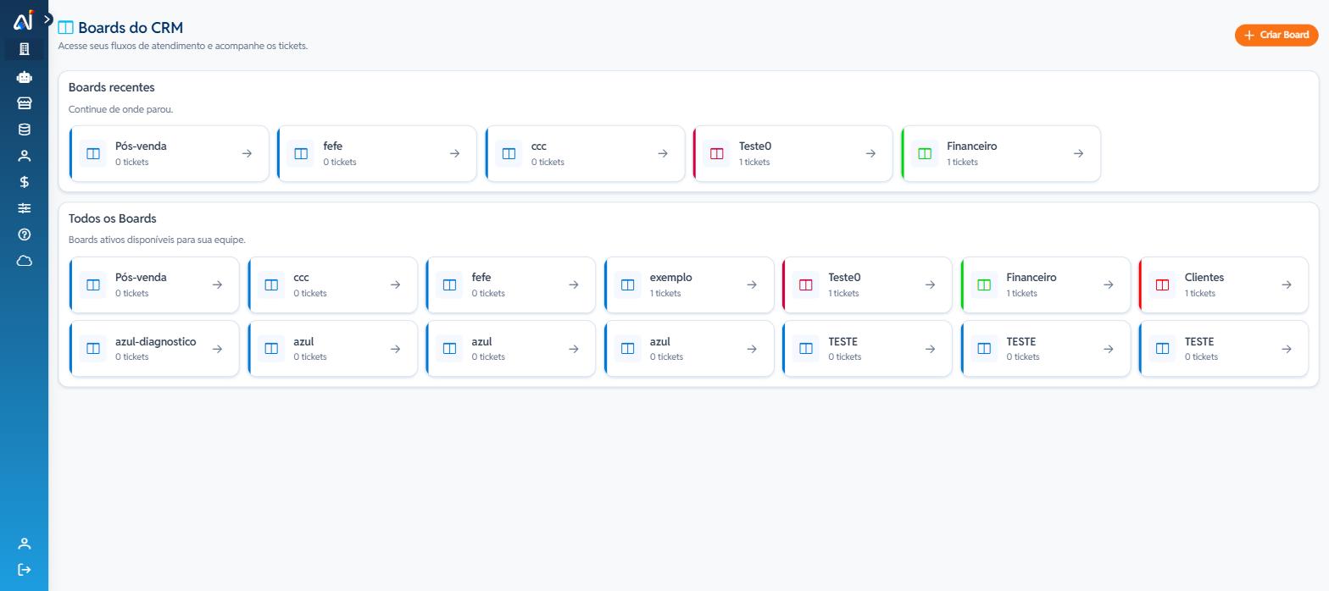Click the logout icon in the sidebar
Viewport: 1329px width, 591px height.
(x=24, y=570)
